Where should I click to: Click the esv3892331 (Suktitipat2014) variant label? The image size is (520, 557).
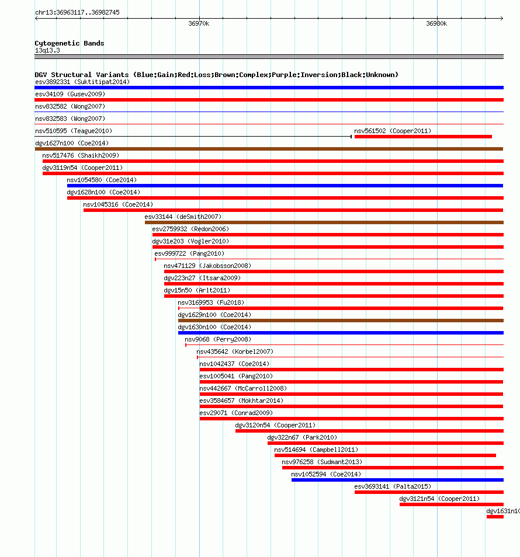click(82, 82)
